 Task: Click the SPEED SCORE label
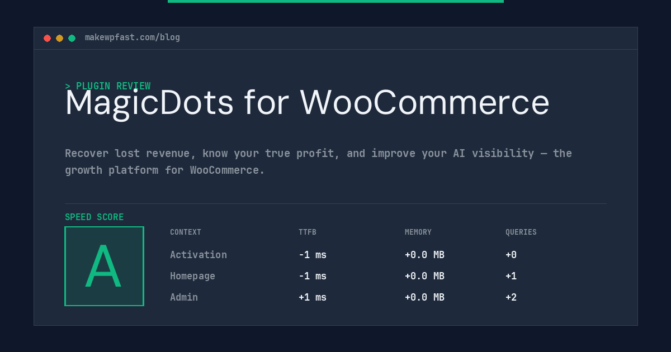click(94, 217)
